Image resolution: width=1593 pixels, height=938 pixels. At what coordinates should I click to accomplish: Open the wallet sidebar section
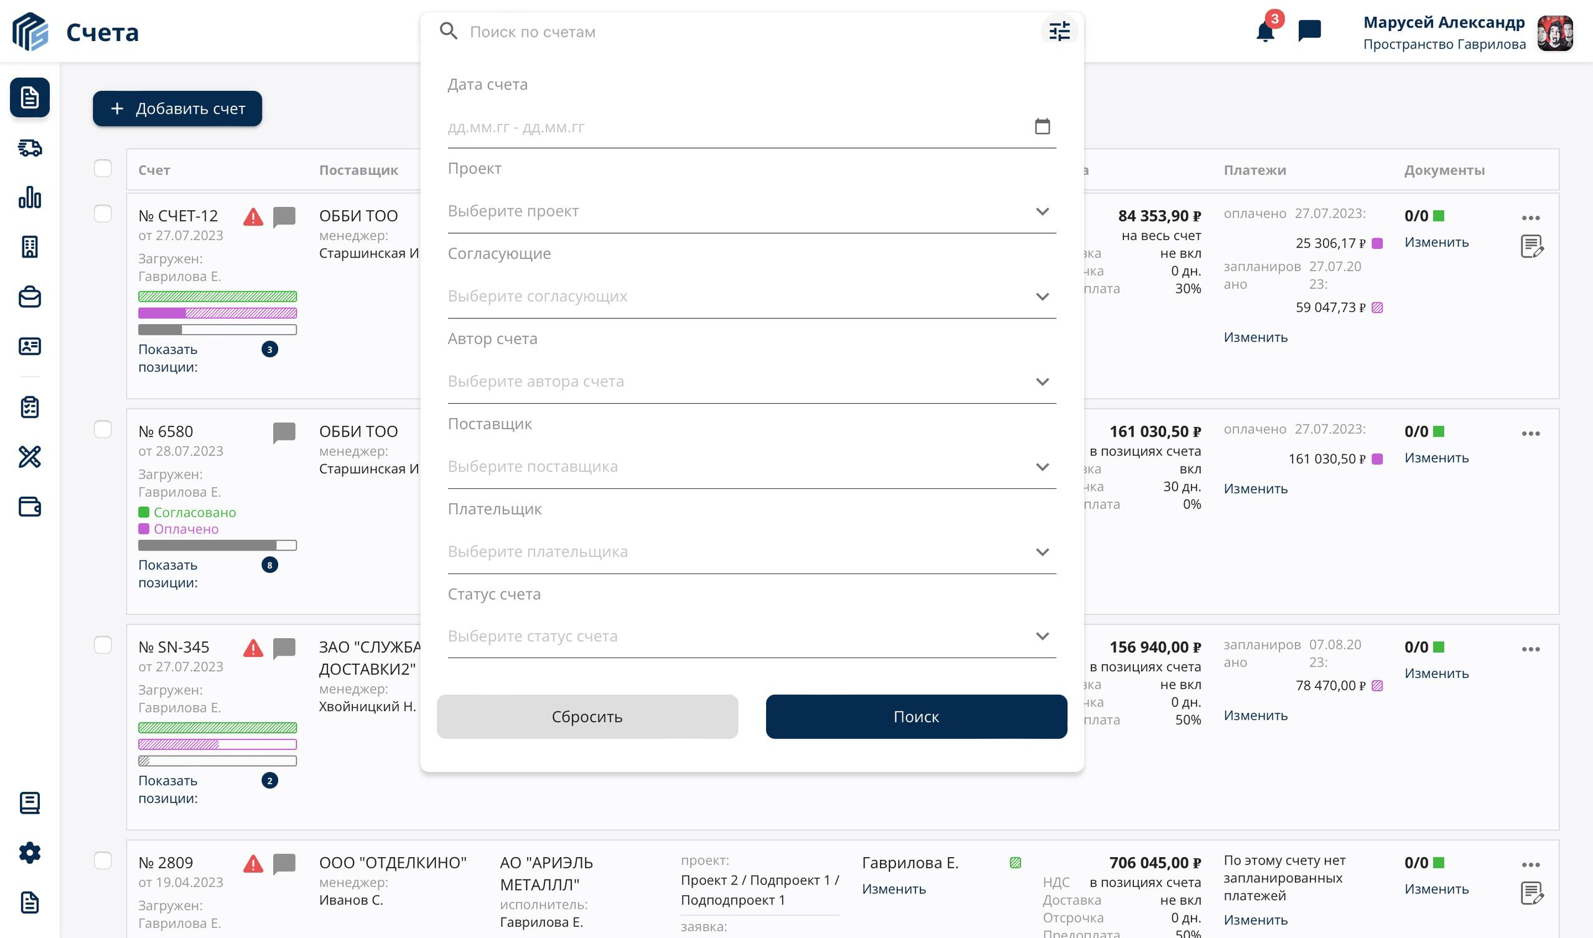pyautogui.click(x=30, y=506)
